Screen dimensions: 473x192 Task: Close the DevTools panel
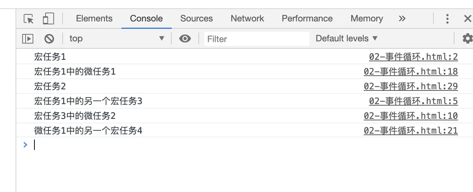click(467, 18)
